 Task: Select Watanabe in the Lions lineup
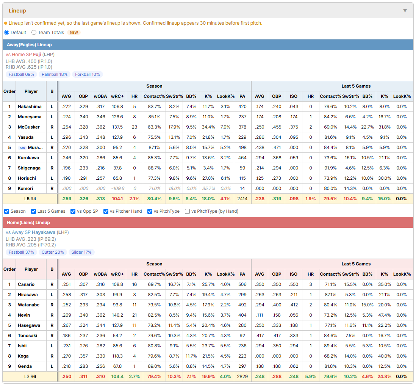point(29,305)
